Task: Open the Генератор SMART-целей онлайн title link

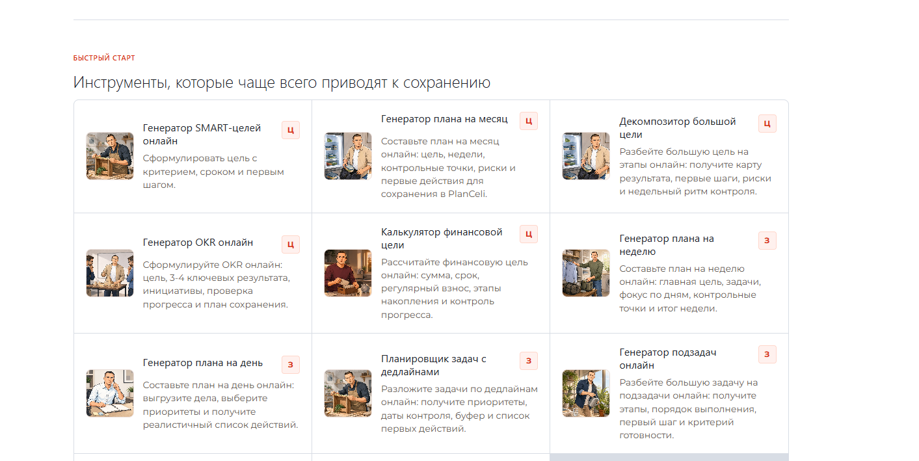Action: tap(202, 135)
